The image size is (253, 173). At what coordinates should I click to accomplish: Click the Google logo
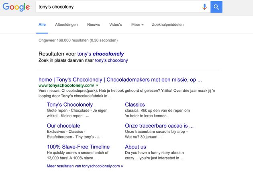16,7
